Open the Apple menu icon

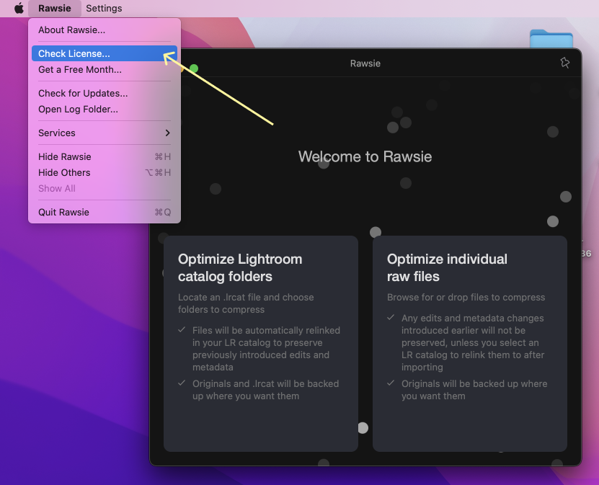tap(19, 8)
